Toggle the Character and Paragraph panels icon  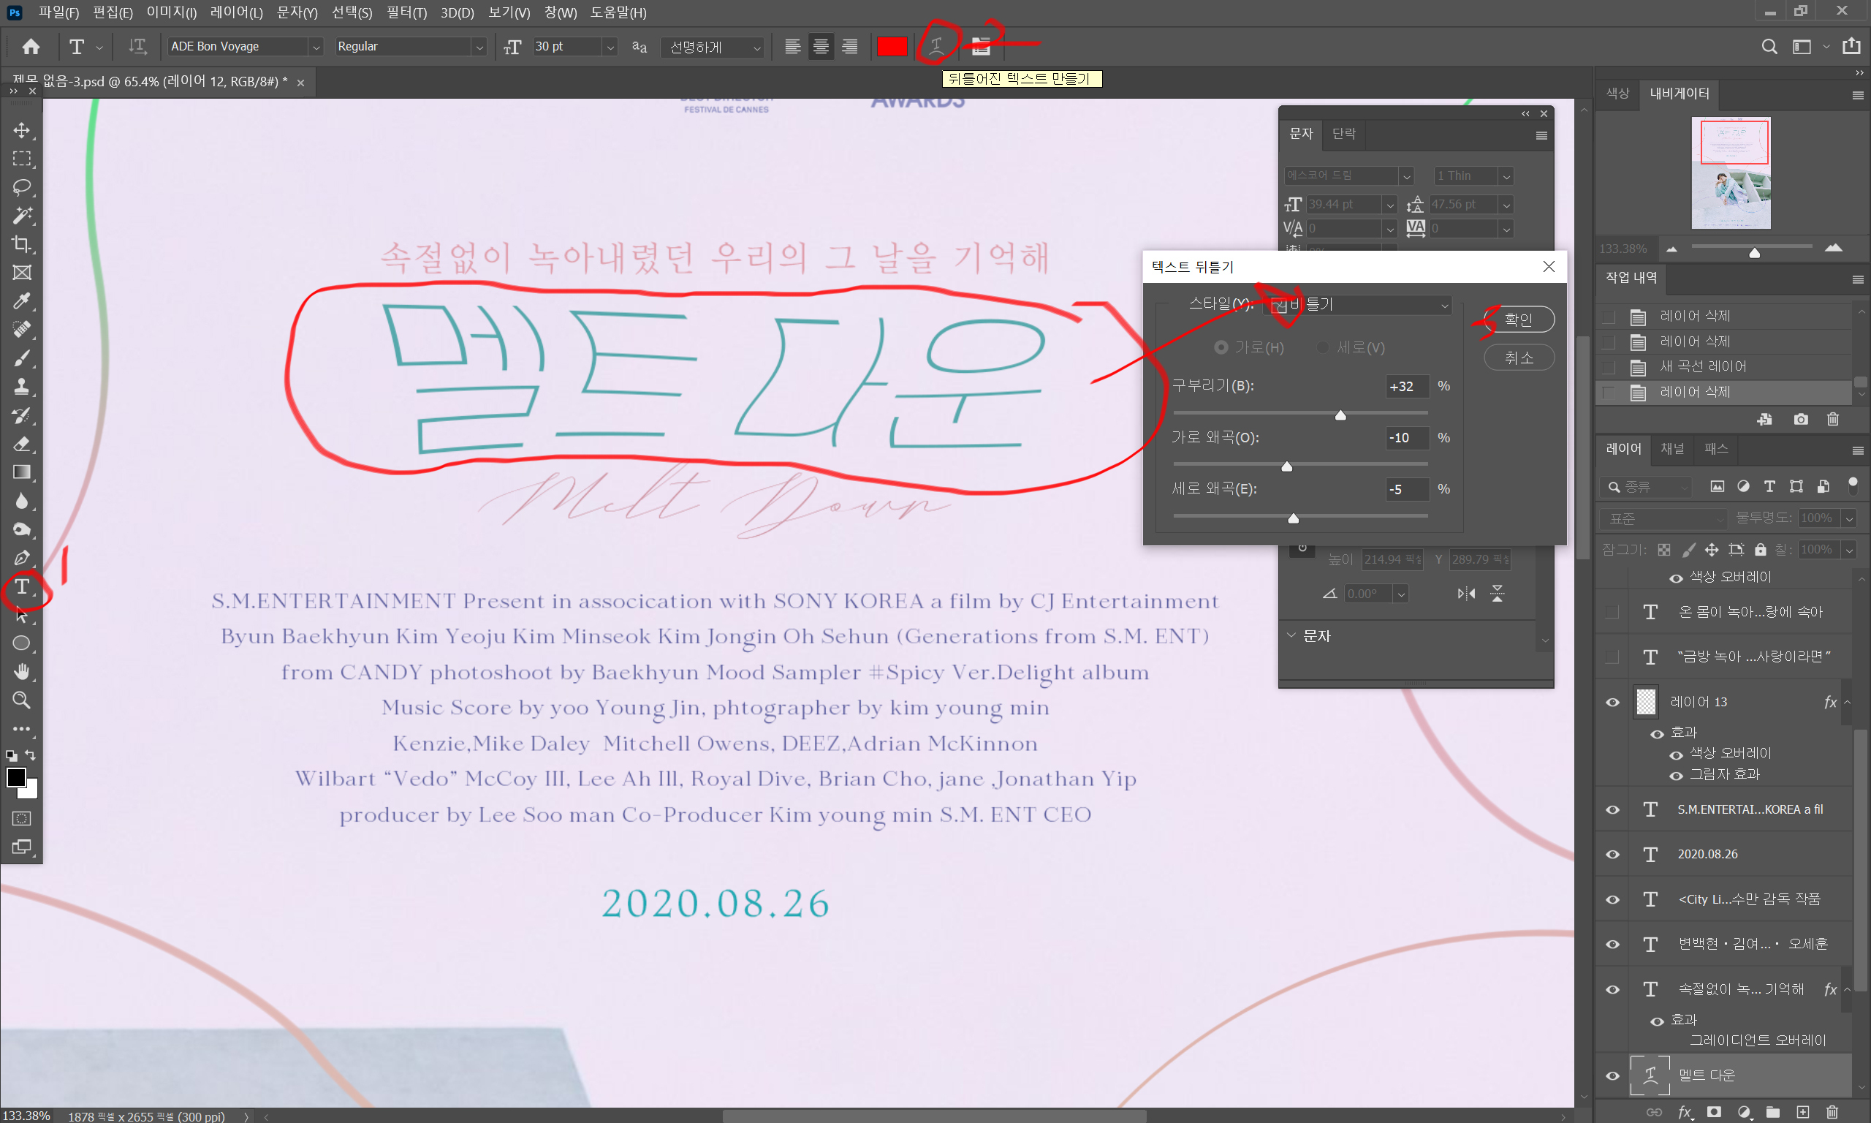981,47
